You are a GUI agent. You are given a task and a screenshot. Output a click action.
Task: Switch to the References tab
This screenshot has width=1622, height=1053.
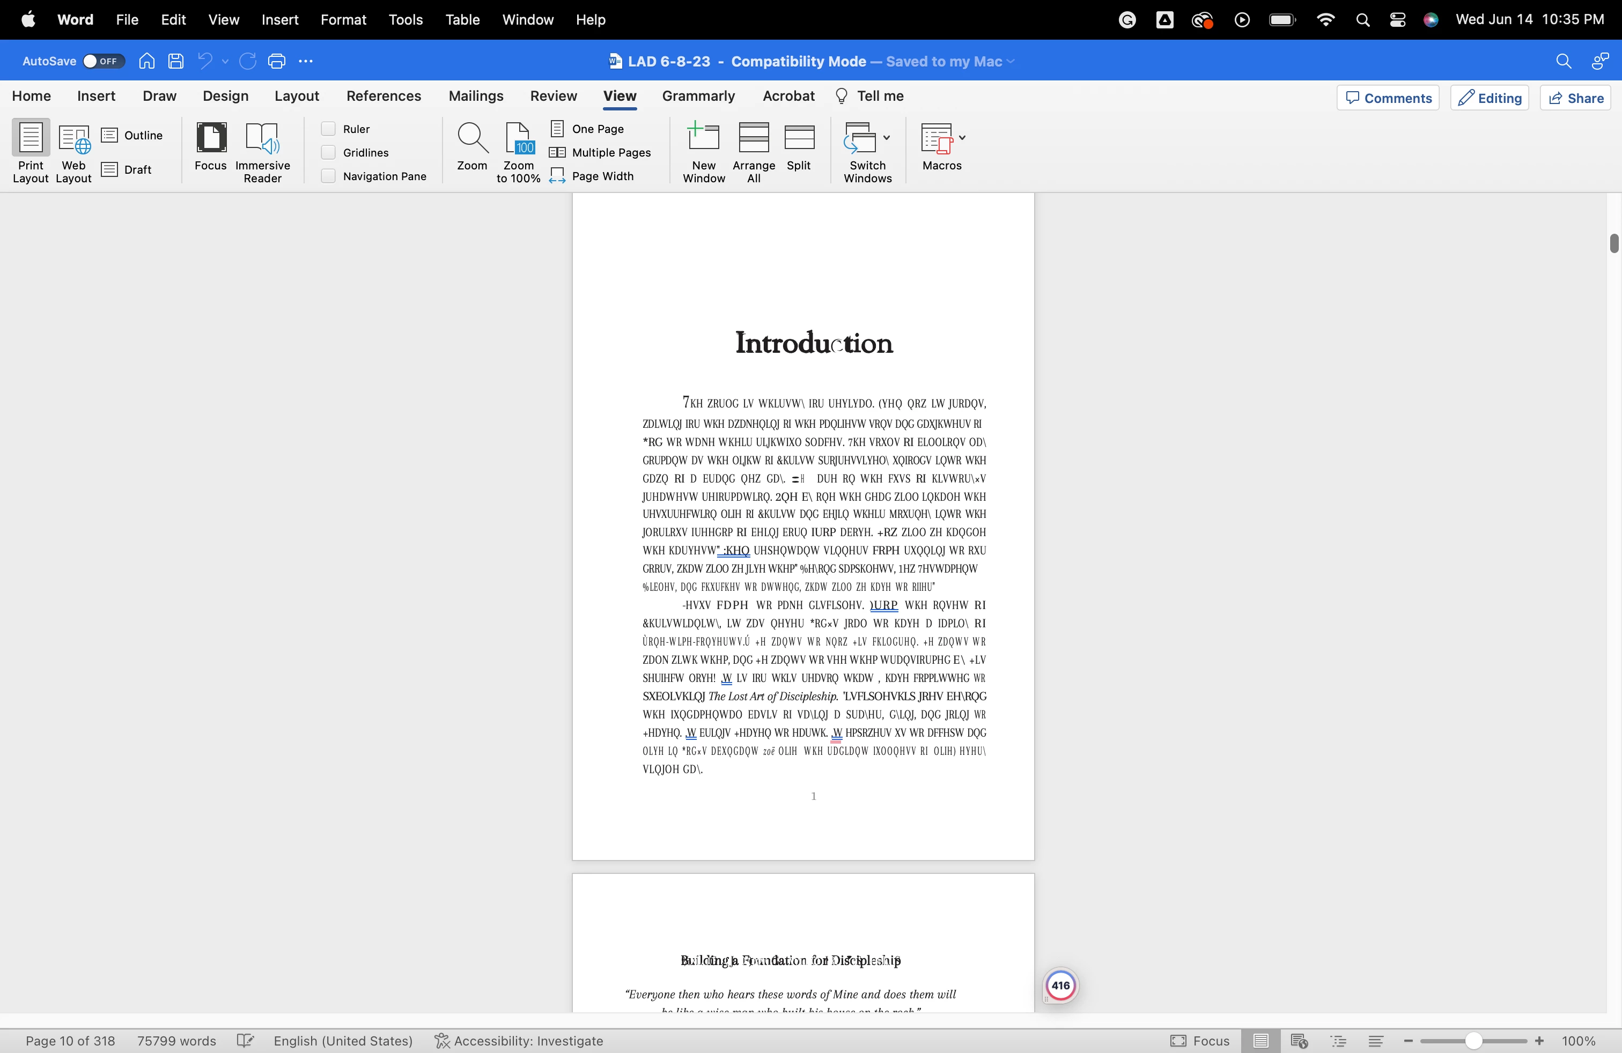pos(384,96)
